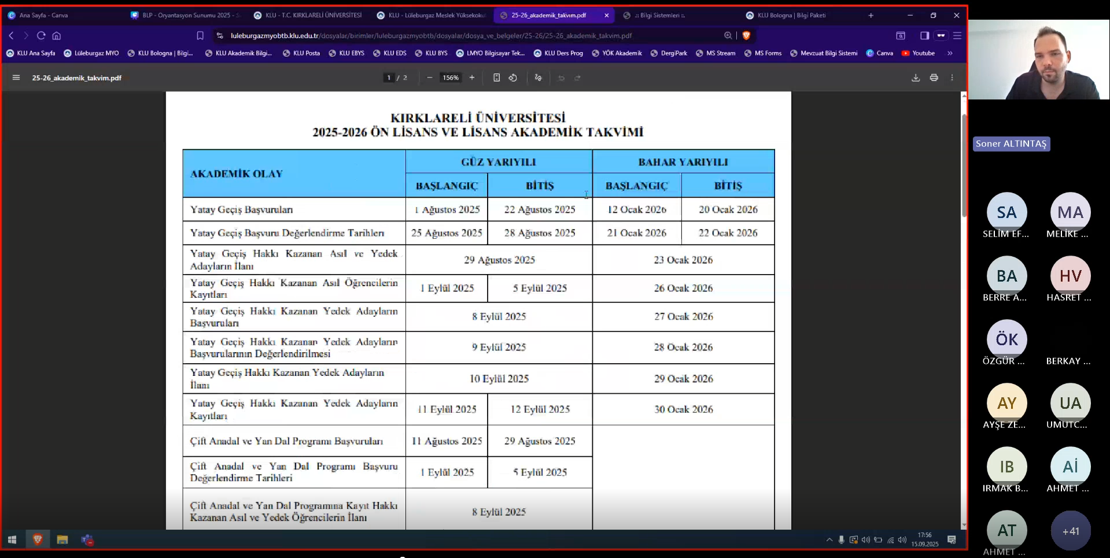Toggle the browser sidebar panel

coord(924,35)
